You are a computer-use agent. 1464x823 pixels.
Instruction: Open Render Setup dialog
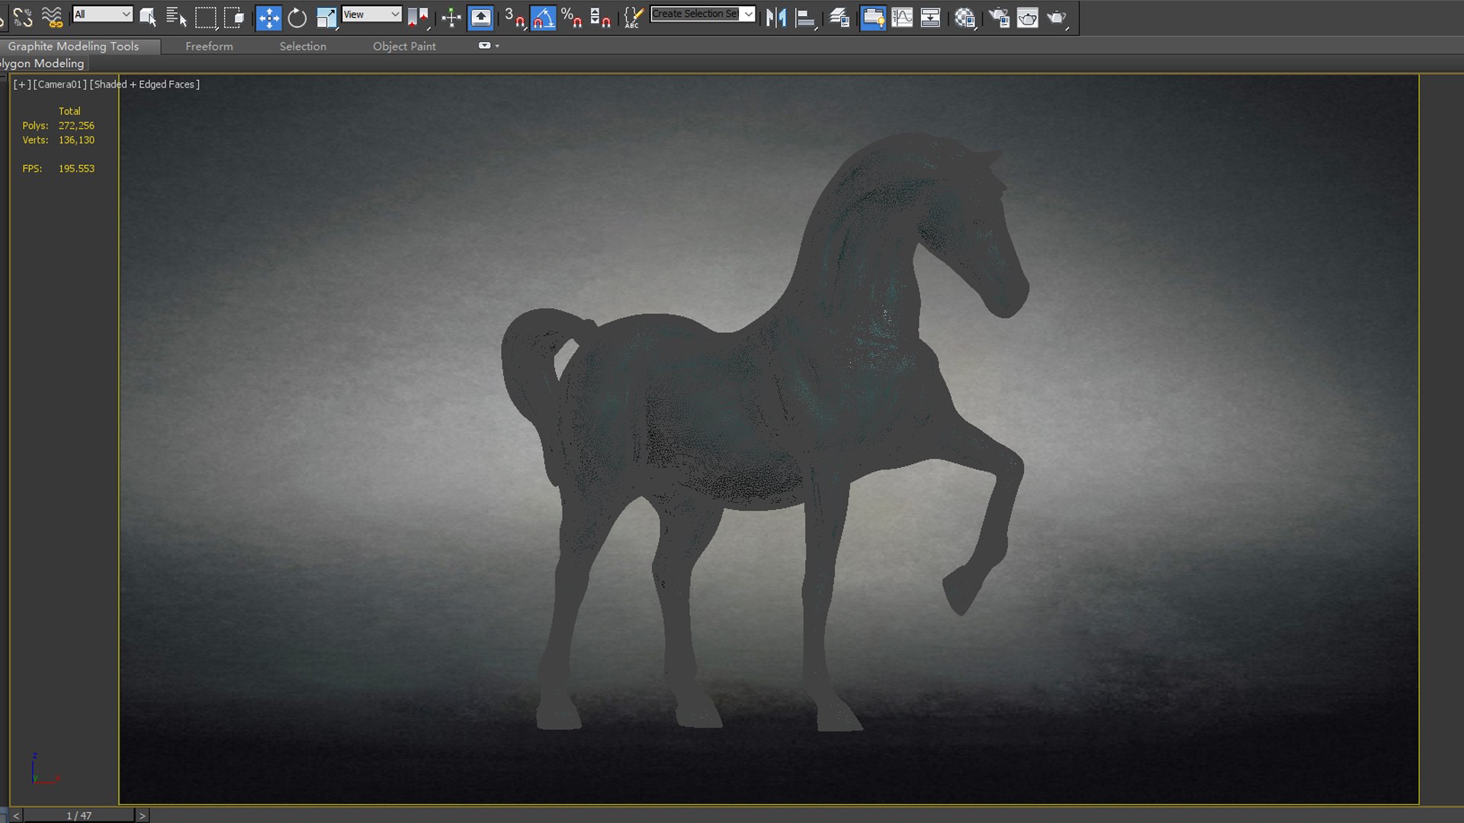pos(999,18)
